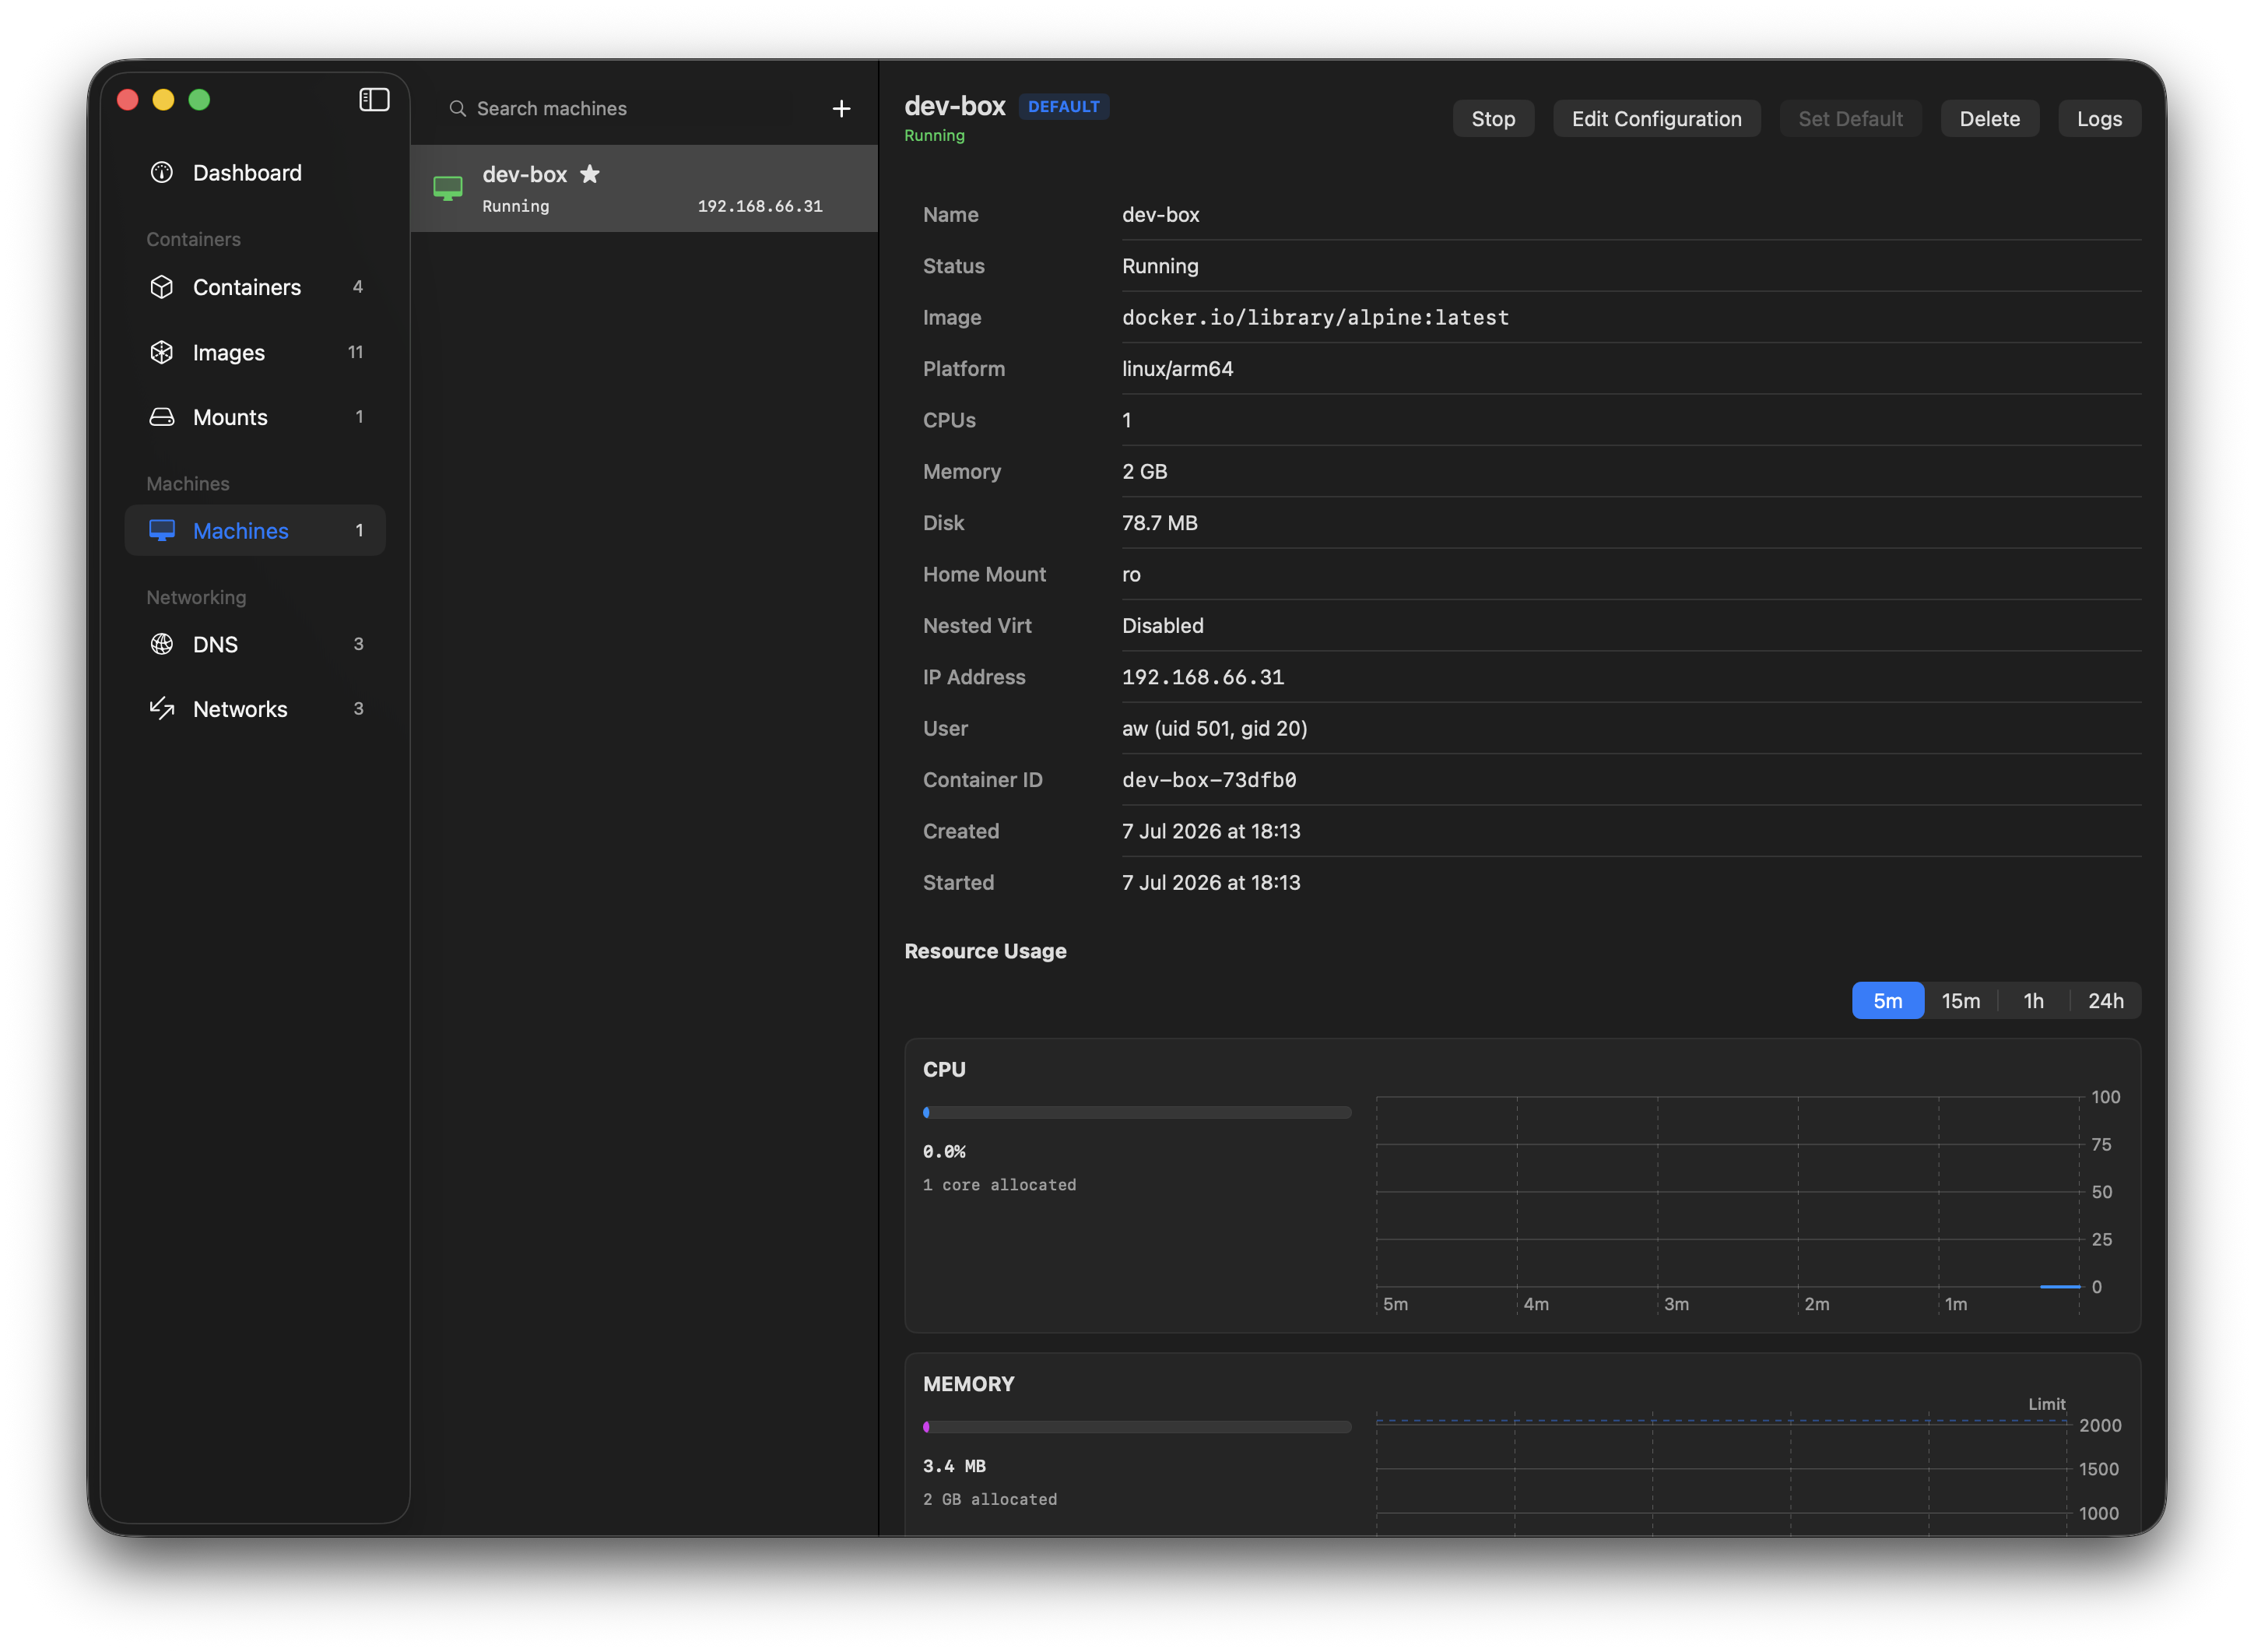Click the Containers cube icon

[x=161, y=287]
